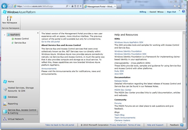The width and height of the screenshot is (188, 130).
Task: Open the Database section
Action: 13,97
